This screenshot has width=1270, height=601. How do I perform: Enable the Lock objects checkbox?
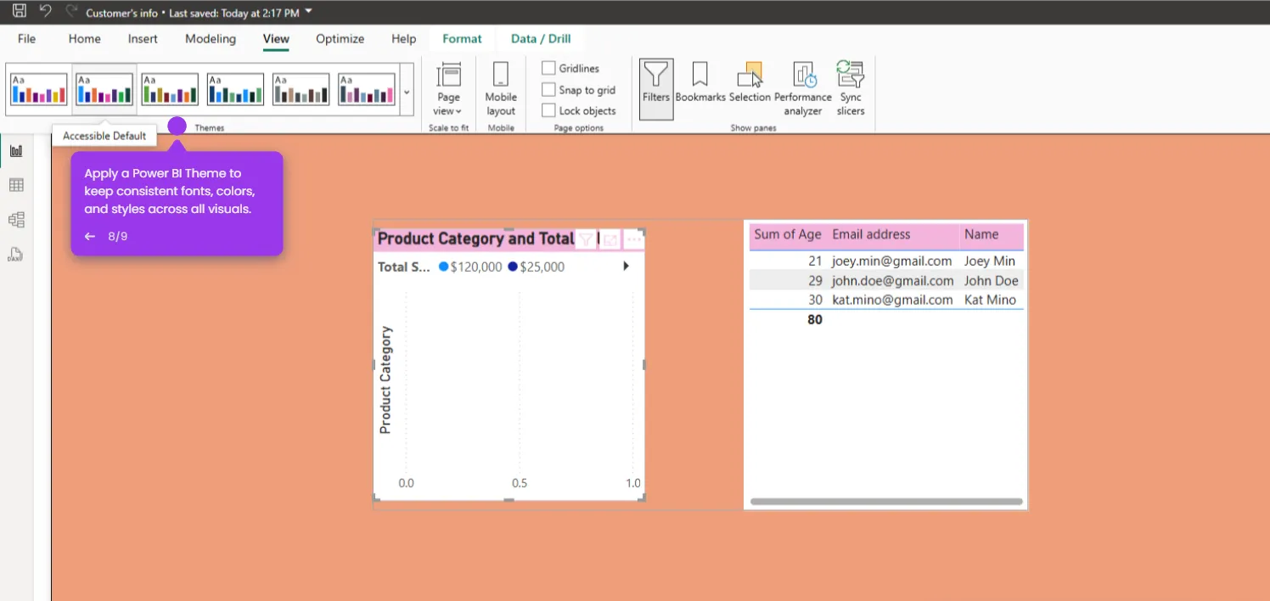pyautogui.click(x=548, y=110)
